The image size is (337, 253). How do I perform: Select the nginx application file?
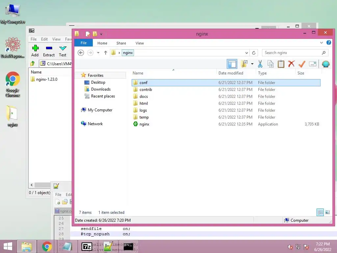pos(226,124)
